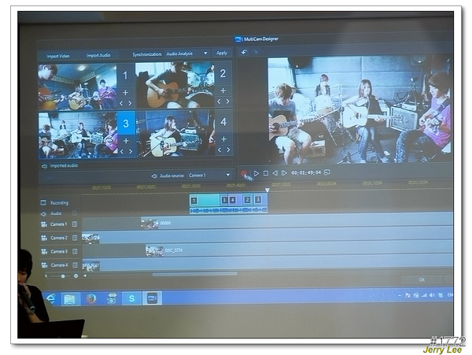Open the Synchronization Audio Analysis dropdown
This screenshot has width=472, height=355.
[187, 54]
